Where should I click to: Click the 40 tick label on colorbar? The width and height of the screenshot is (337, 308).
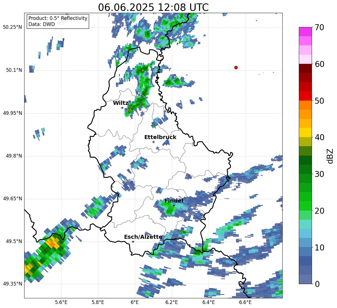click(x=319, y=137)
